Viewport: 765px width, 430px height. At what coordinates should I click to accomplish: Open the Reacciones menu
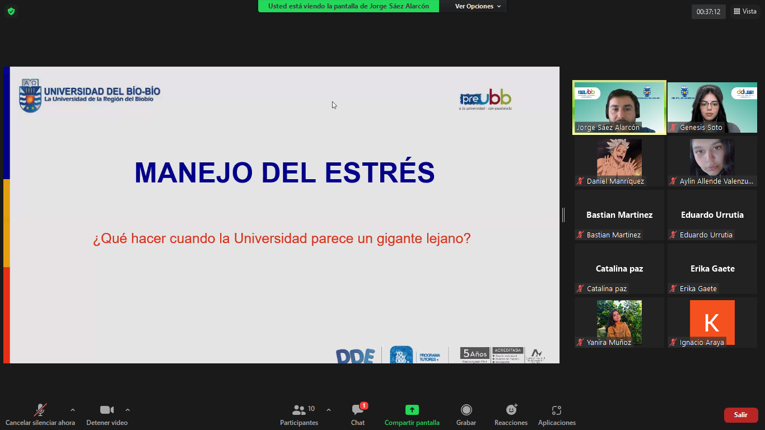pyautogui.click(x=511, y=415)
